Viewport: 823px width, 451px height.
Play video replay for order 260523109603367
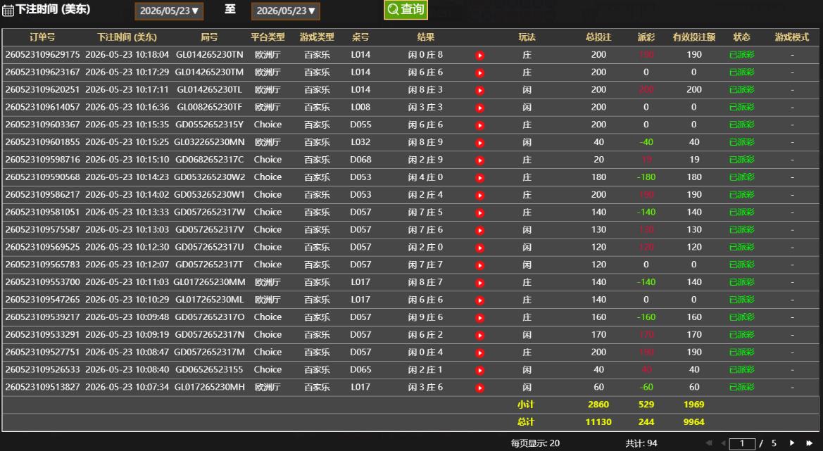[x=479, y=125]
